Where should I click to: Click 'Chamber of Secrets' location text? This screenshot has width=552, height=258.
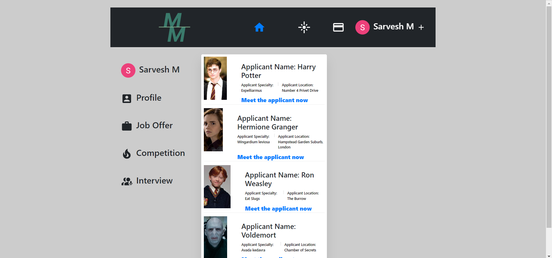pos(300,250)
